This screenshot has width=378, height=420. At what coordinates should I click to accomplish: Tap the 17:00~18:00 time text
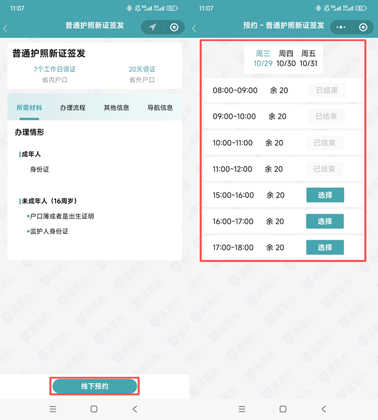tap(233, 247)
